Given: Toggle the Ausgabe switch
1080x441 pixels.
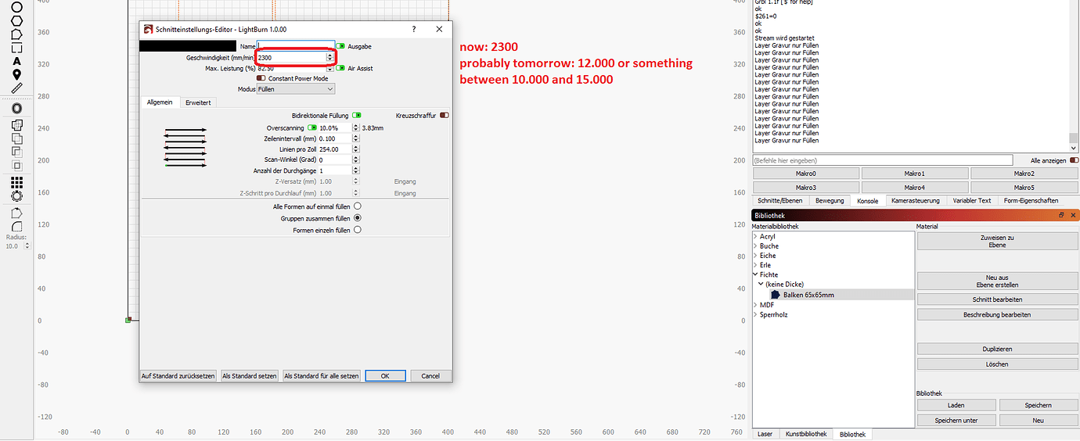Looking at the screenshot, I should tap(340, 46).
